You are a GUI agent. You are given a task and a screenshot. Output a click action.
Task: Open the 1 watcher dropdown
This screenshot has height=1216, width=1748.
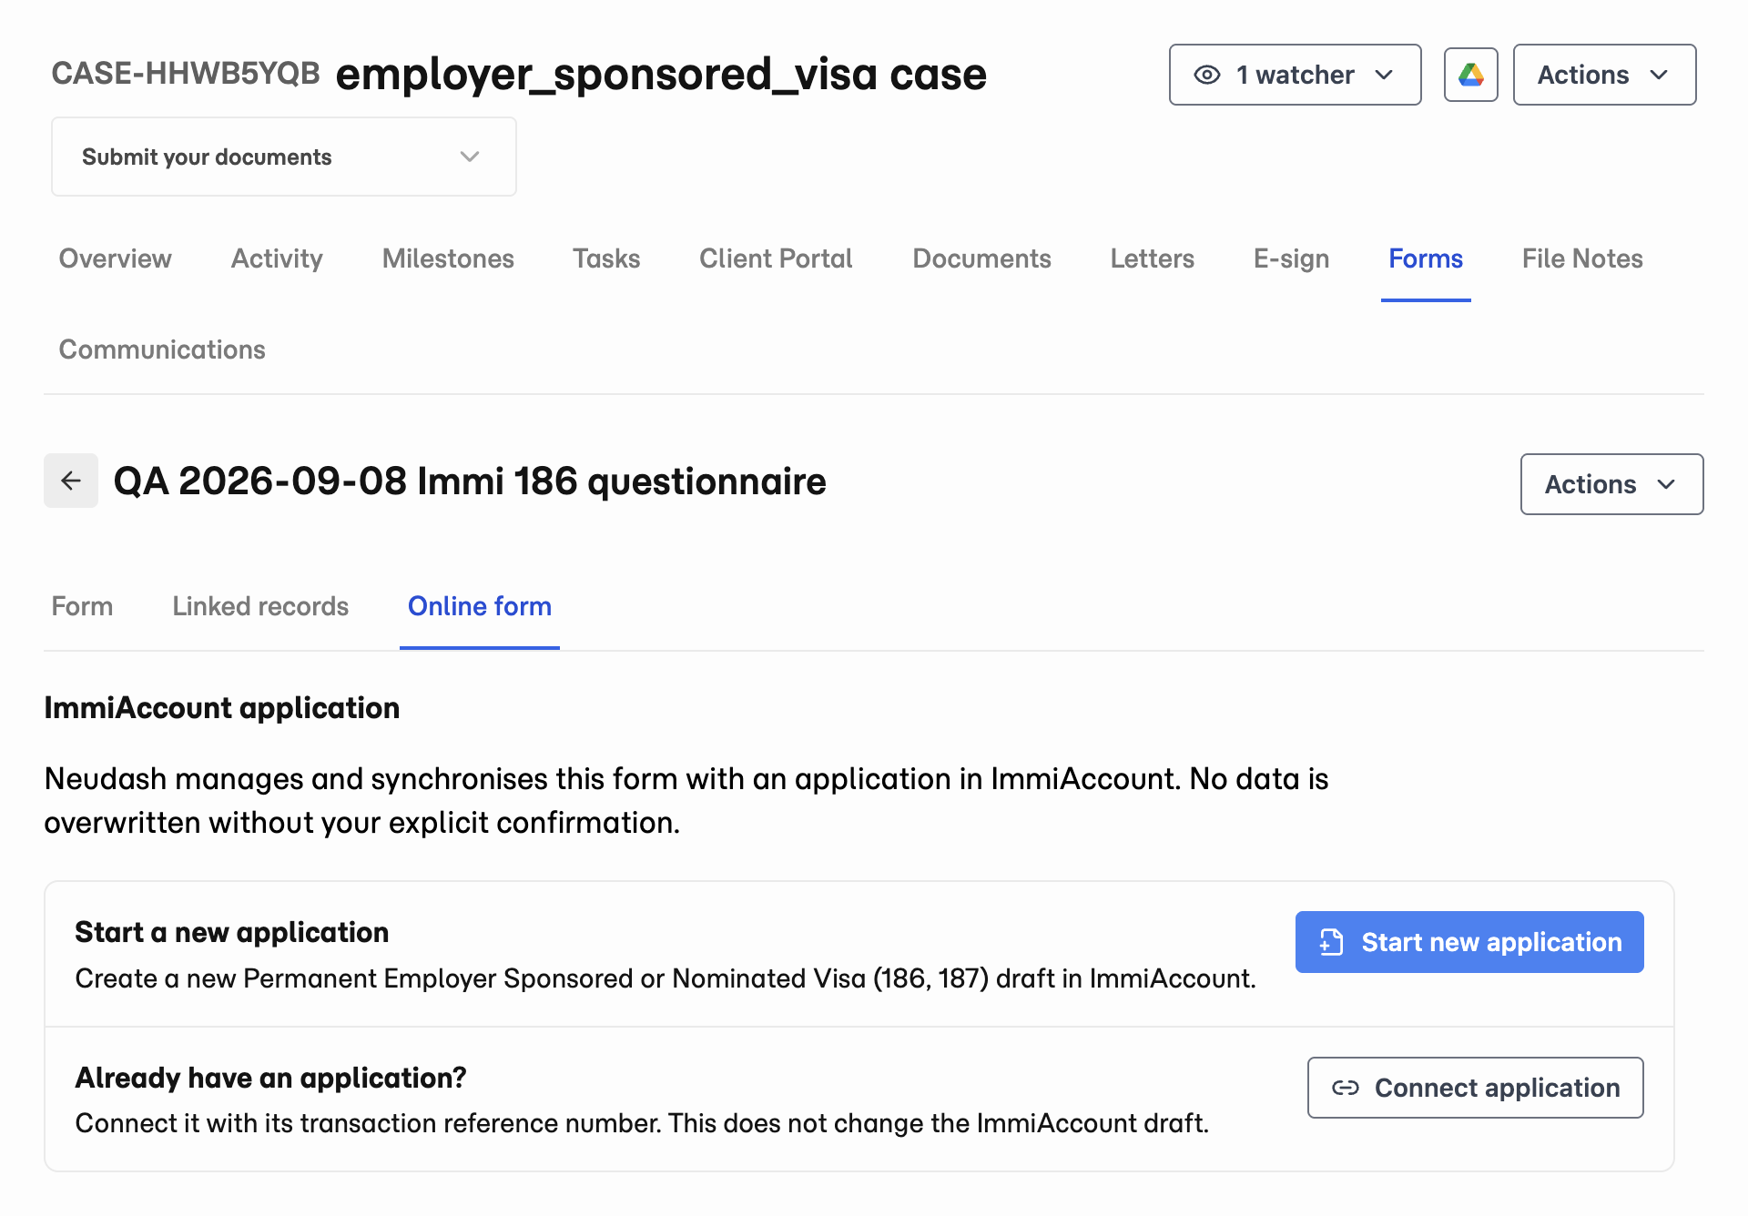[x=1295, y=75]
